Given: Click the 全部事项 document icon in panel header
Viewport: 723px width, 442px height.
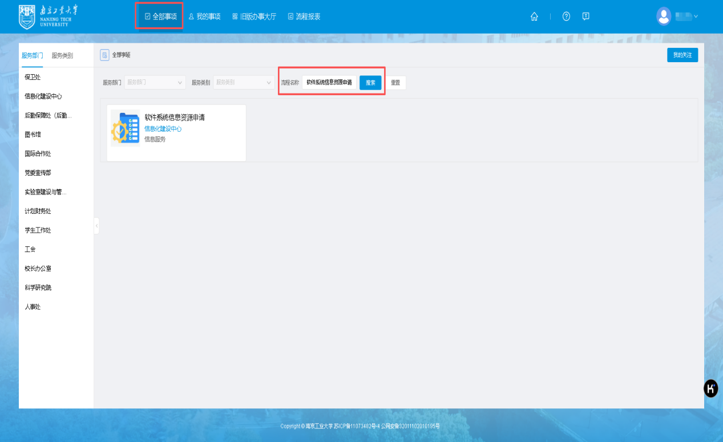Looking at the screenshot, I should (x=104, y=55).
